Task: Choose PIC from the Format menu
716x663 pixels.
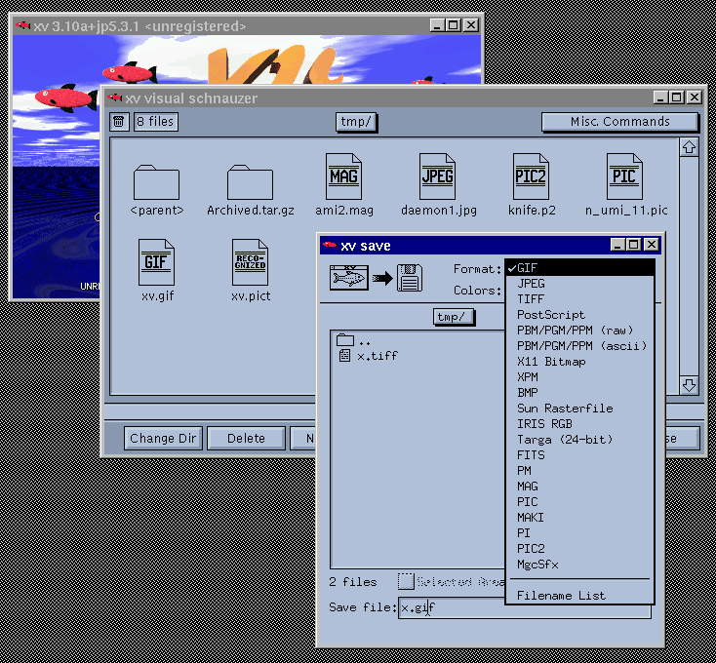Action: [x=580, y=502]
